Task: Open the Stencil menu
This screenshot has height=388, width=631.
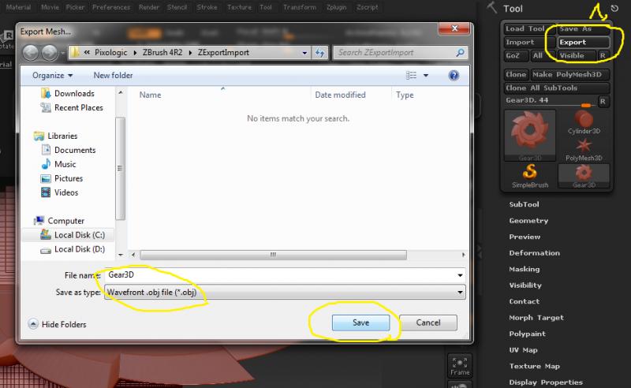Action: click(x=177, y=7)
